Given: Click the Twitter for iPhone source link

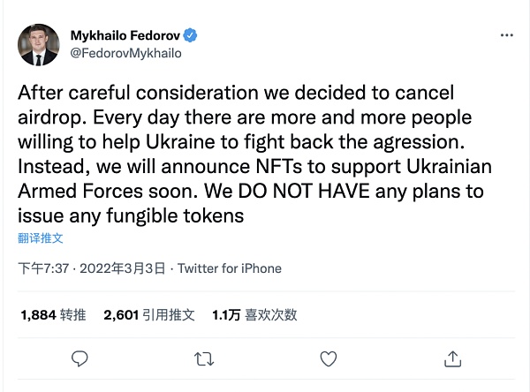Looking at the screenshot, I should pyautogui.click(x=230, y=268).
